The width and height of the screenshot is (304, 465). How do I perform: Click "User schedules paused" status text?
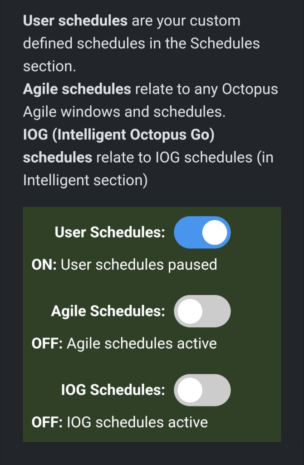tap(138, 264)
